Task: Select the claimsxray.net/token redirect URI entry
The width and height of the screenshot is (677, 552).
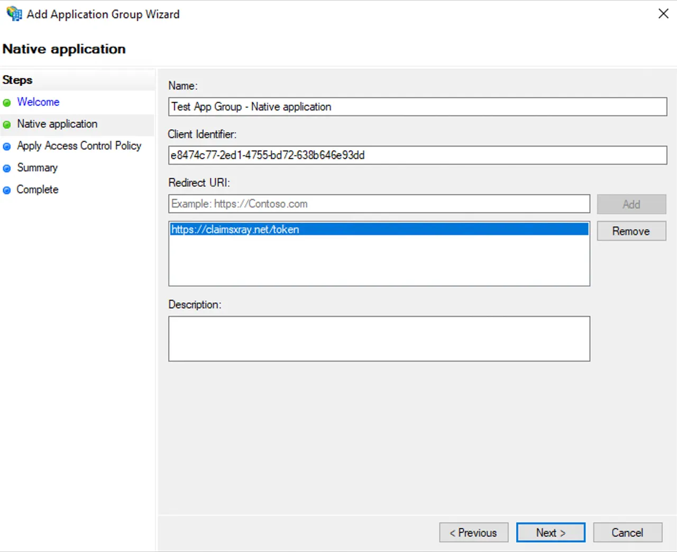Action: (x=379, y=229)
